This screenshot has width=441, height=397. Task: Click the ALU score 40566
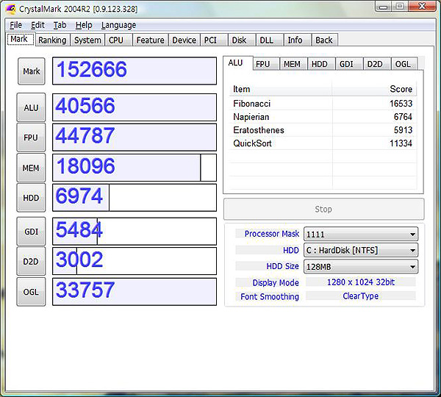[85, 106]
